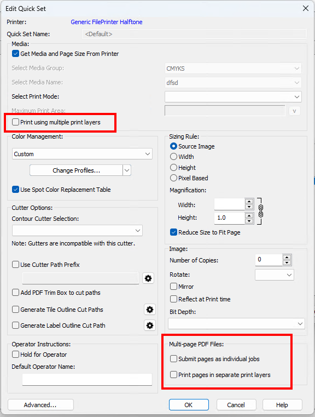Open gear settings for Tile Outline Cut Paths
Image resolution: width=315 pixels, height=417 pixels.
(150, 310)
